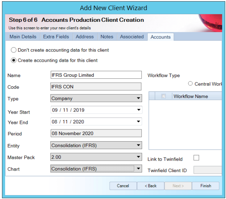Screen dimensions: 226x199
Task: Click the Code field showing IFRS CON
Action: (96, 87)
